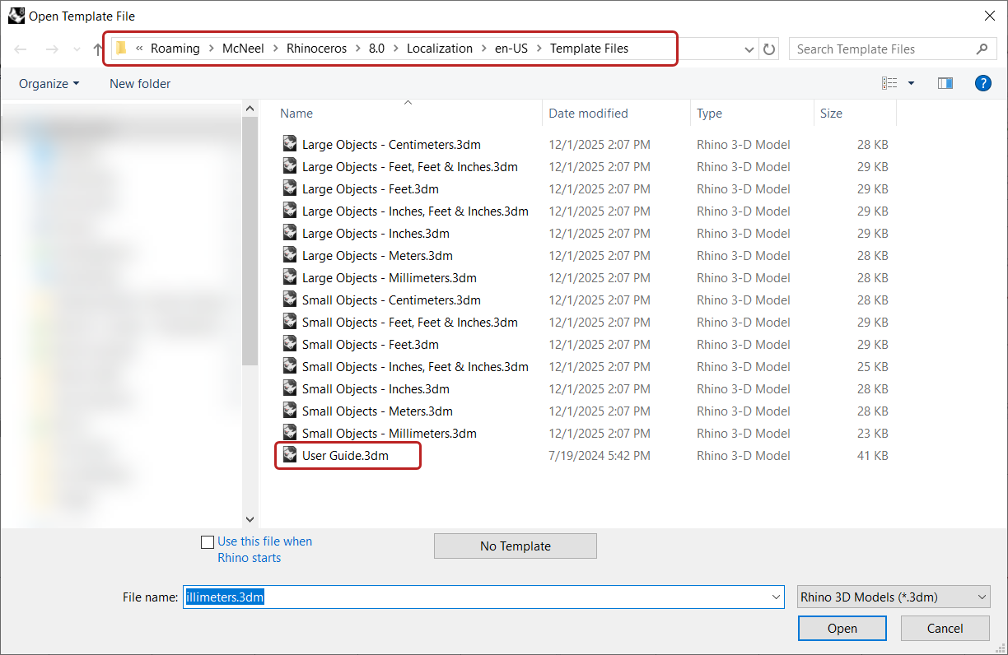Click the file icon for Small Objects - Meters.3dm
The width and height of the screenshot is (1008, 655).
point(289,411)
